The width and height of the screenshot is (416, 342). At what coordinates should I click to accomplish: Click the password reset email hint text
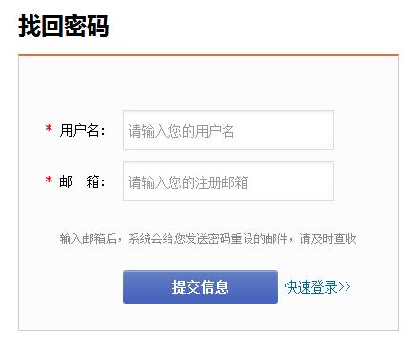pos(208,238)
